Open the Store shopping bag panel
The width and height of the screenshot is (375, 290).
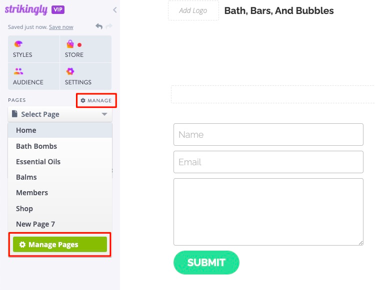[85, 49]
